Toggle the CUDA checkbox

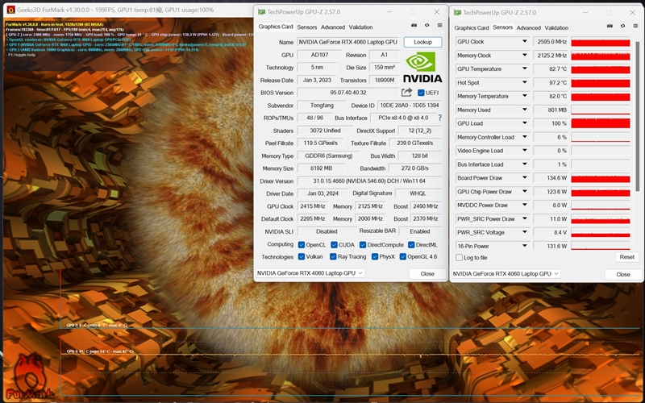tap(334, 245)
